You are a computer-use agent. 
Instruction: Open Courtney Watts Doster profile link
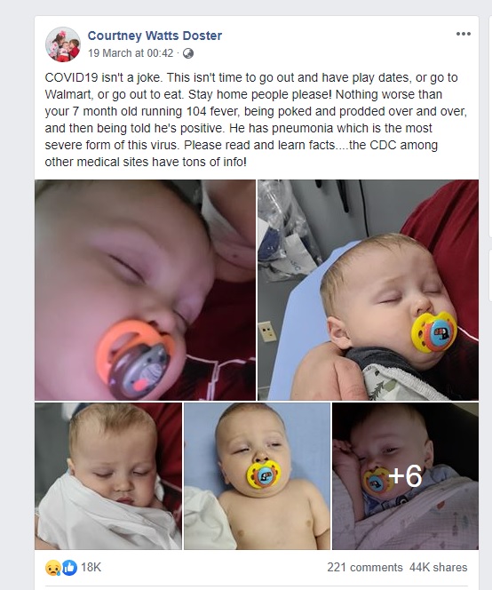[x=155, y=36]
